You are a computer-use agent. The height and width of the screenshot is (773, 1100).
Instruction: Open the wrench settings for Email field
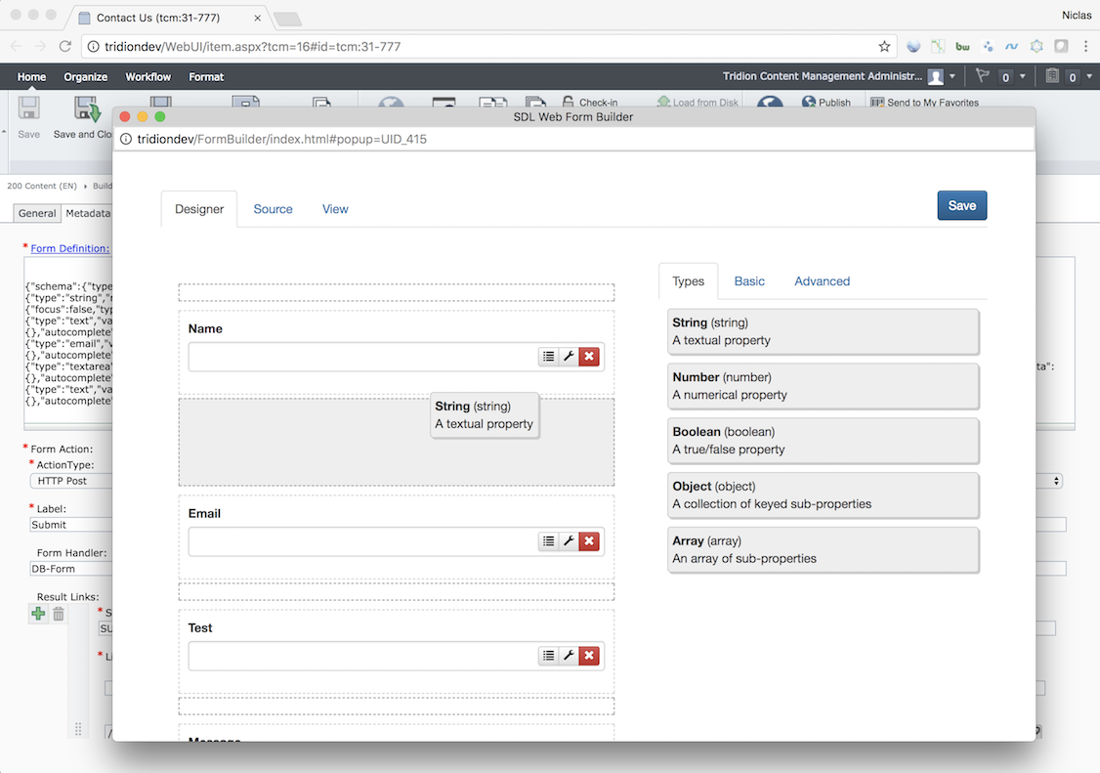point(569,541)
